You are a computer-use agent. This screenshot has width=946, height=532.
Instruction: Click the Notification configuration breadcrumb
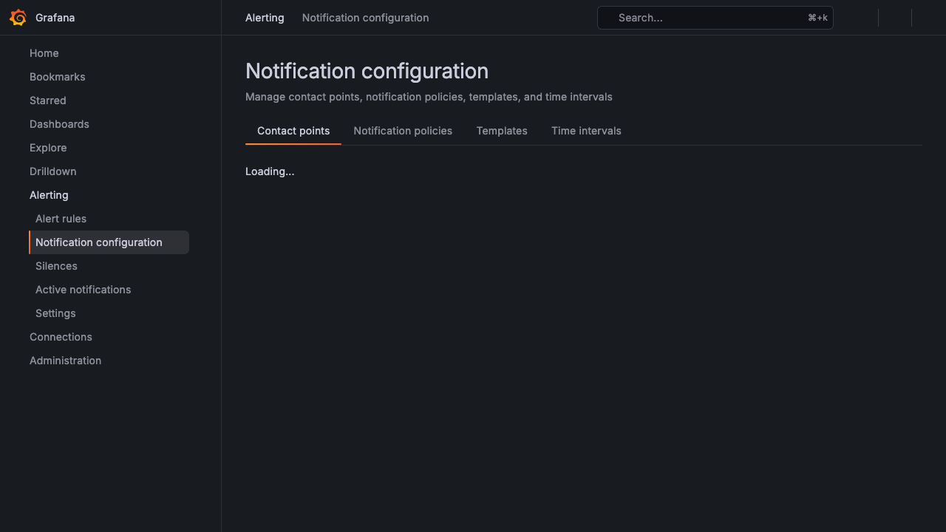(365, 18)
